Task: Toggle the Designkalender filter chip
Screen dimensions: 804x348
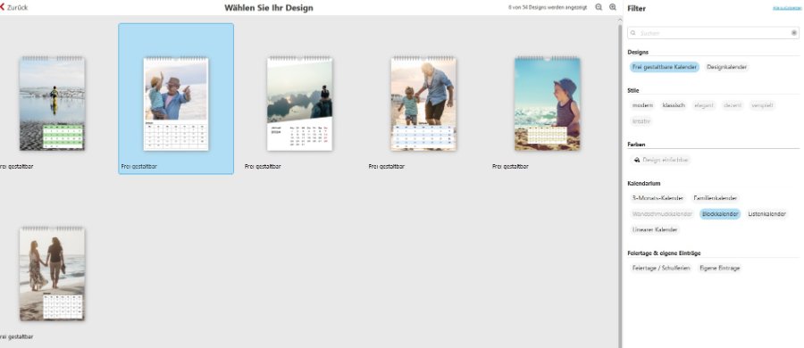Action: (726, 67)
